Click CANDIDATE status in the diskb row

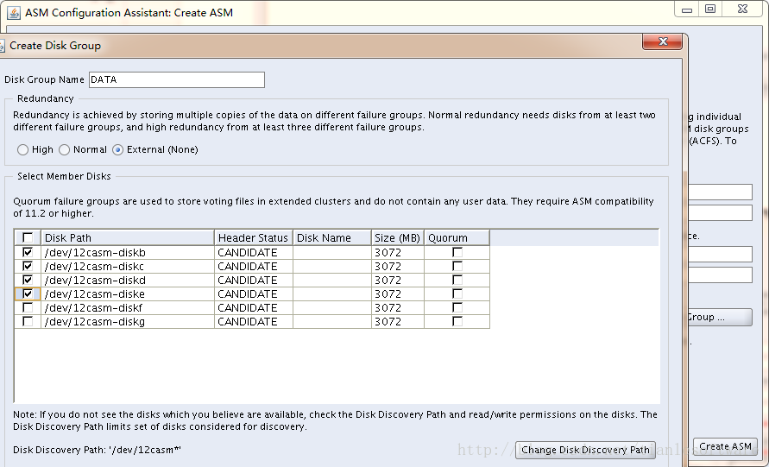tap(248, 253)
